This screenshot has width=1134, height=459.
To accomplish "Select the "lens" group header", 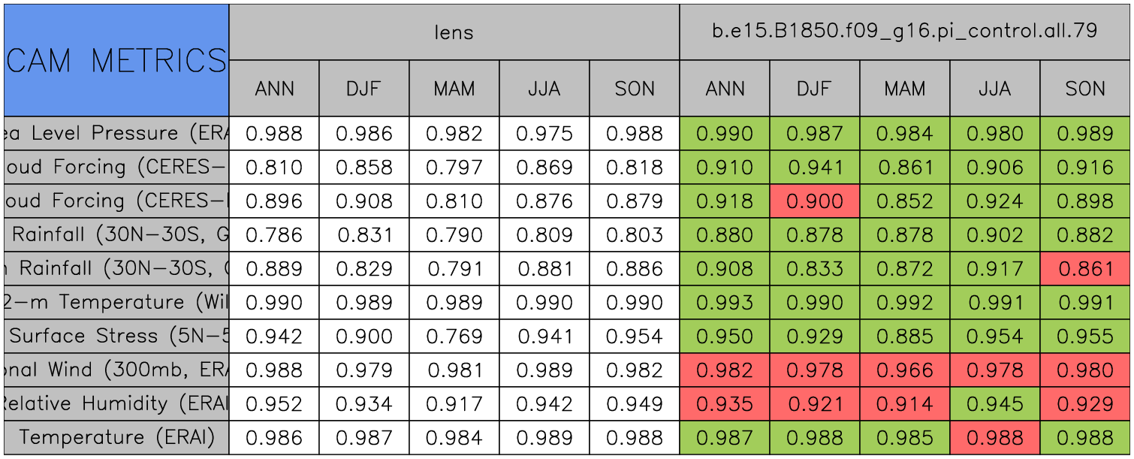I will (454, 32).
